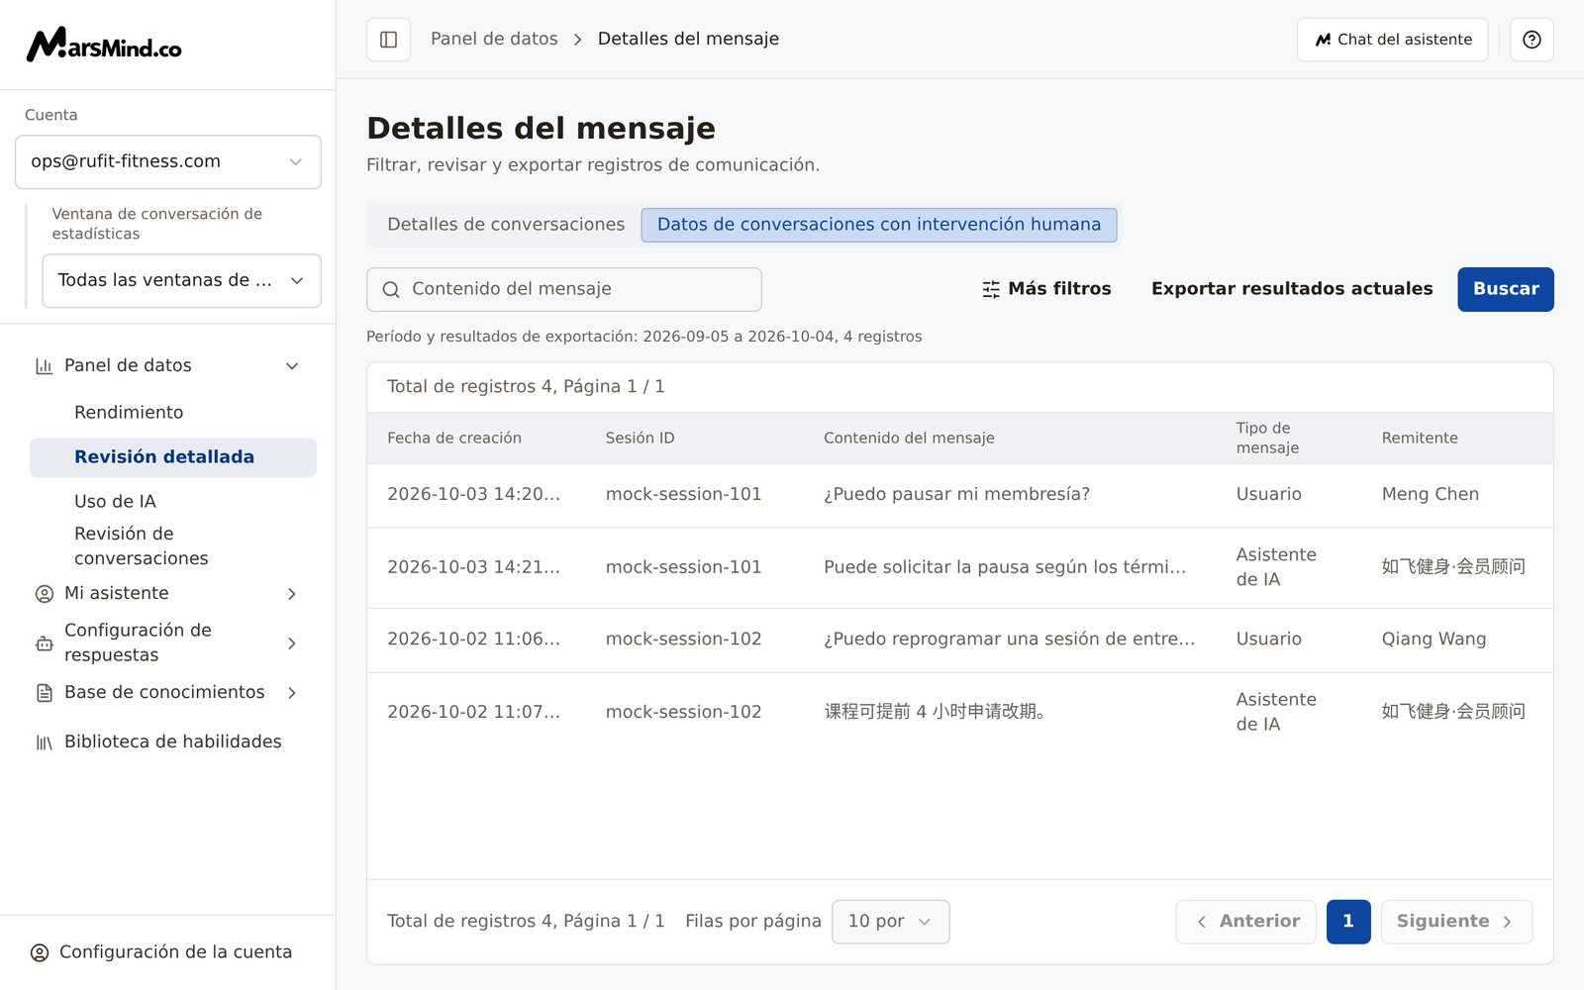The width and height of the screenshot is (1584, 990).
Task: Open the 10 por rows-per-page dropdown
Action: (890, 922)
